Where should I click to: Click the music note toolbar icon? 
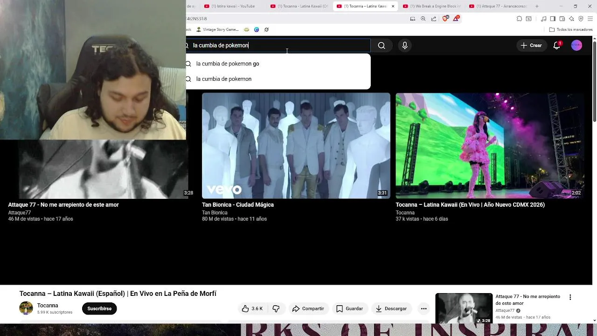pos(543,19)
